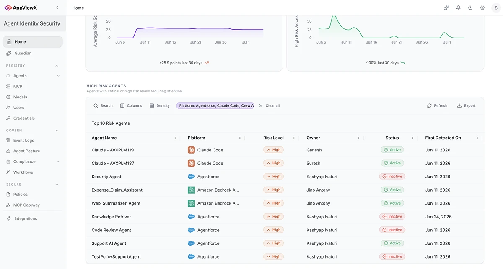The height and width of the screenshot is (269, 503).
Task: Collapse the Govern section
Action: point(57,131)
